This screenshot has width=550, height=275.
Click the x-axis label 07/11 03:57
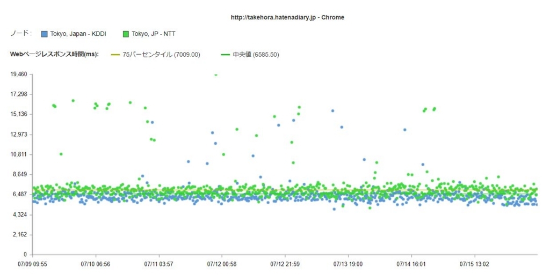click(x=158, y=264)
